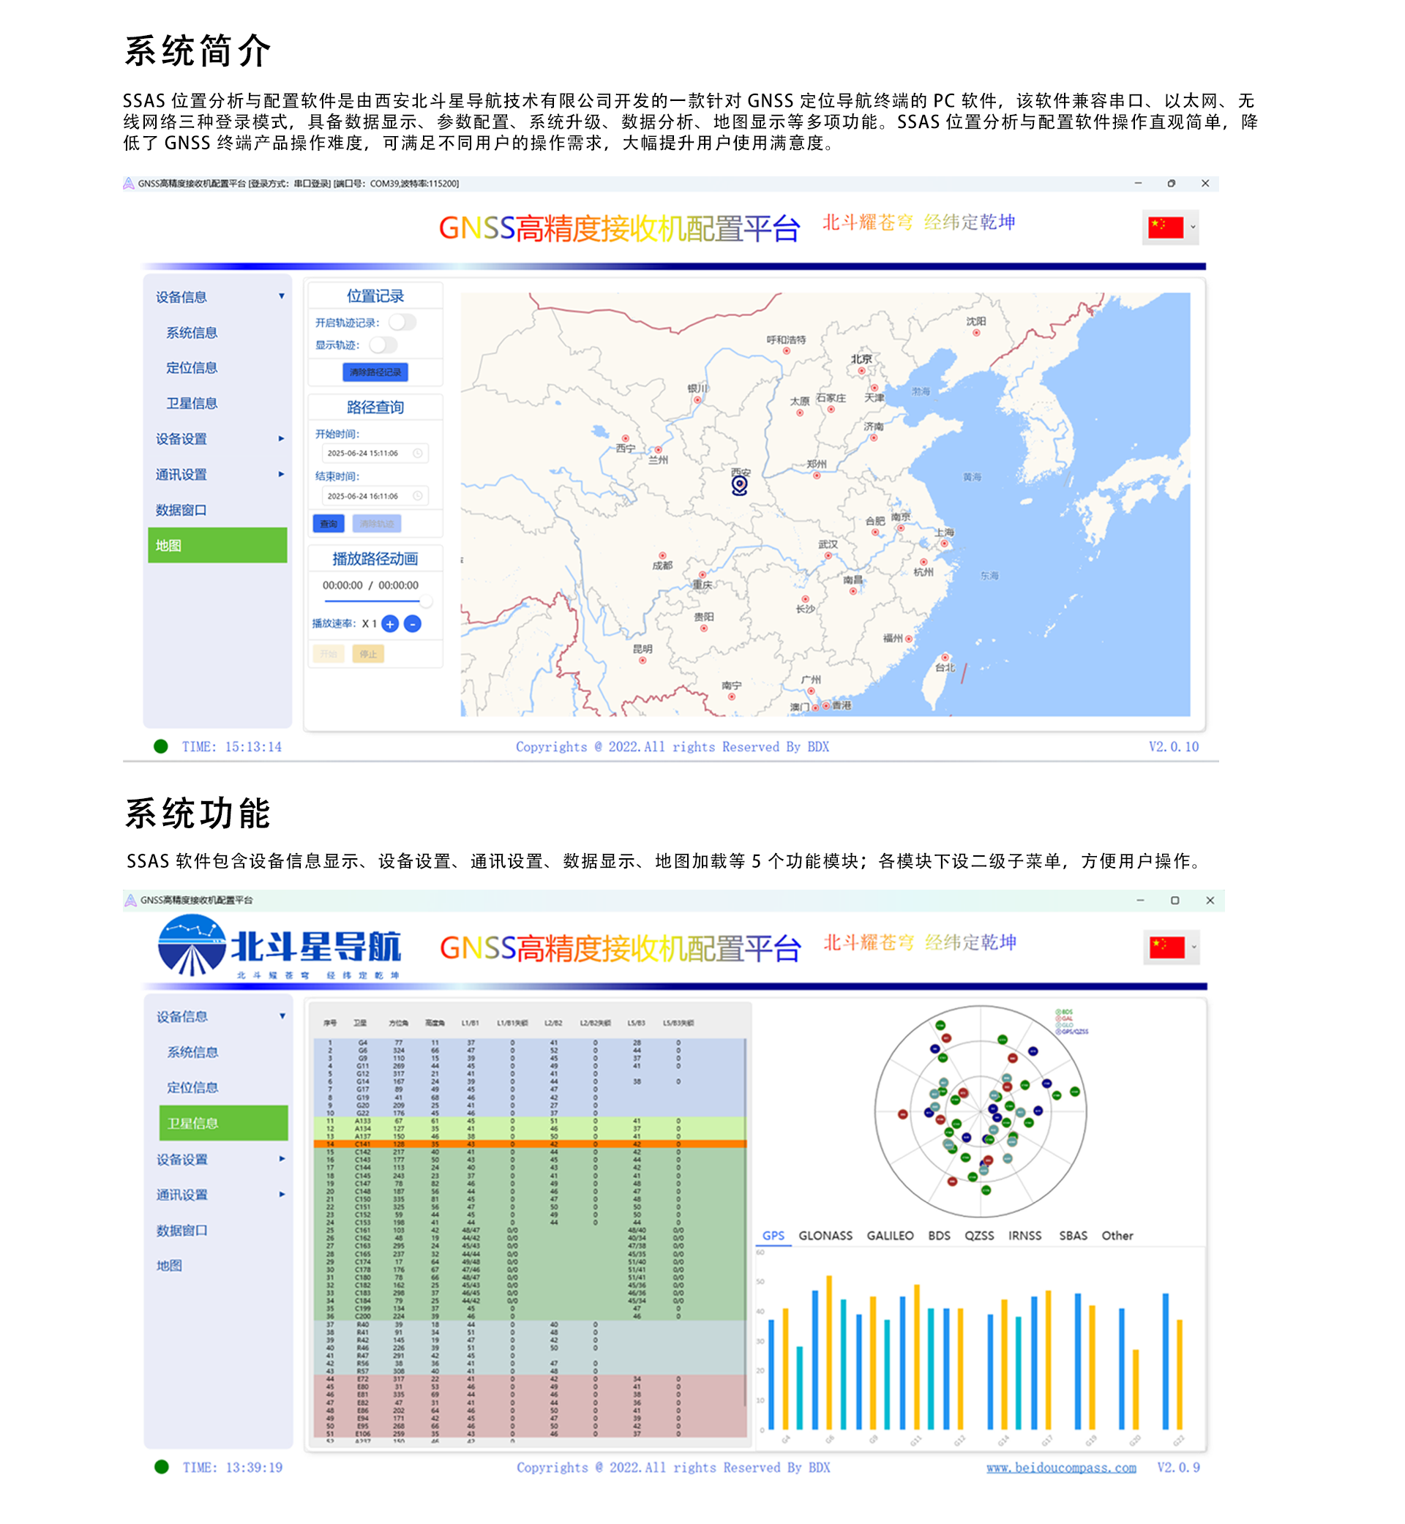1405x1524 pixels.
Task: Collapse 设备信息 menu in map window
Action: 281,297
